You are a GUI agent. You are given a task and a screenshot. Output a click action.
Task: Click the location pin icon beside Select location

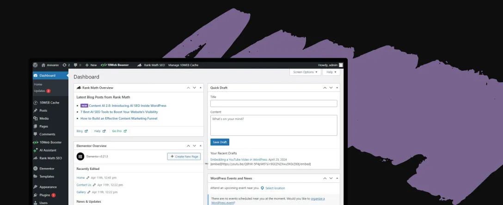point(262,188)
